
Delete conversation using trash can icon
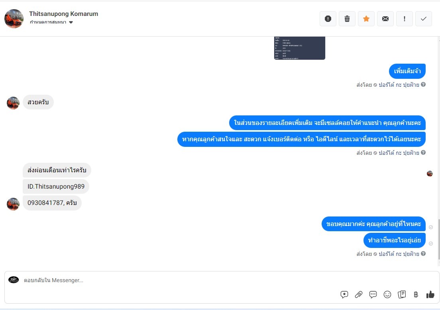tap(347, 19)
